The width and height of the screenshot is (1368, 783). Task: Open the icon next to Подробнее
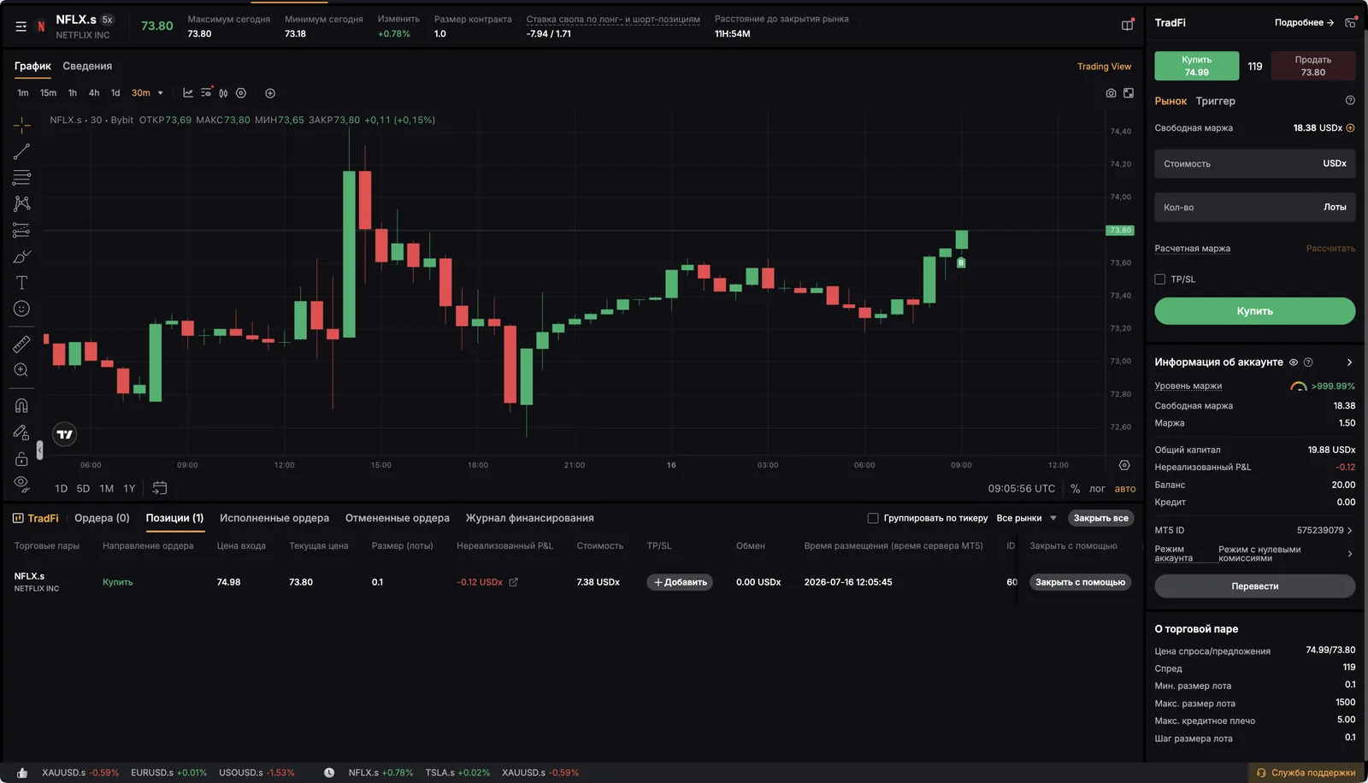[1350, 22]
